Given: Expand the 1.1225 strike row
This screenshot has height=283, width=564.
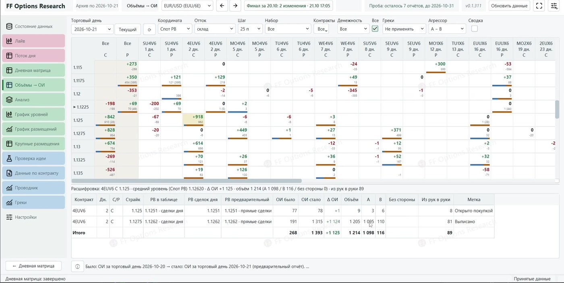Looking at the screenshot, I should coord(75,107).
